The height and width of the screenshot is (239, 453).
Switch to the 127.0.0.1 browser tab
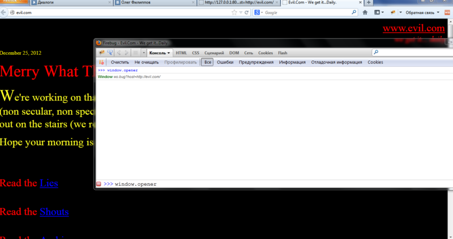238,2
